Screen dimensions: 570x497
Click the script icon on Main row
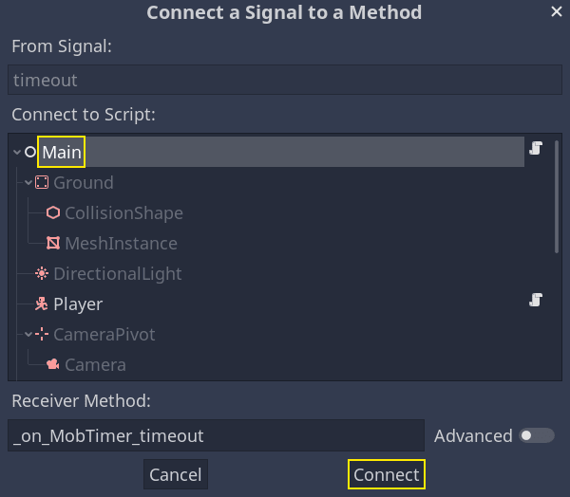point(536,148)
